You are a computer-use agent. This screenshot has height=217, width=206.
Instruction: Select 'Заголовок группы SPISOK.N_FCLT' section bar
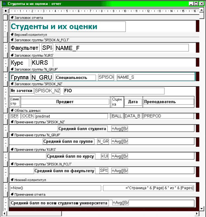104,40
